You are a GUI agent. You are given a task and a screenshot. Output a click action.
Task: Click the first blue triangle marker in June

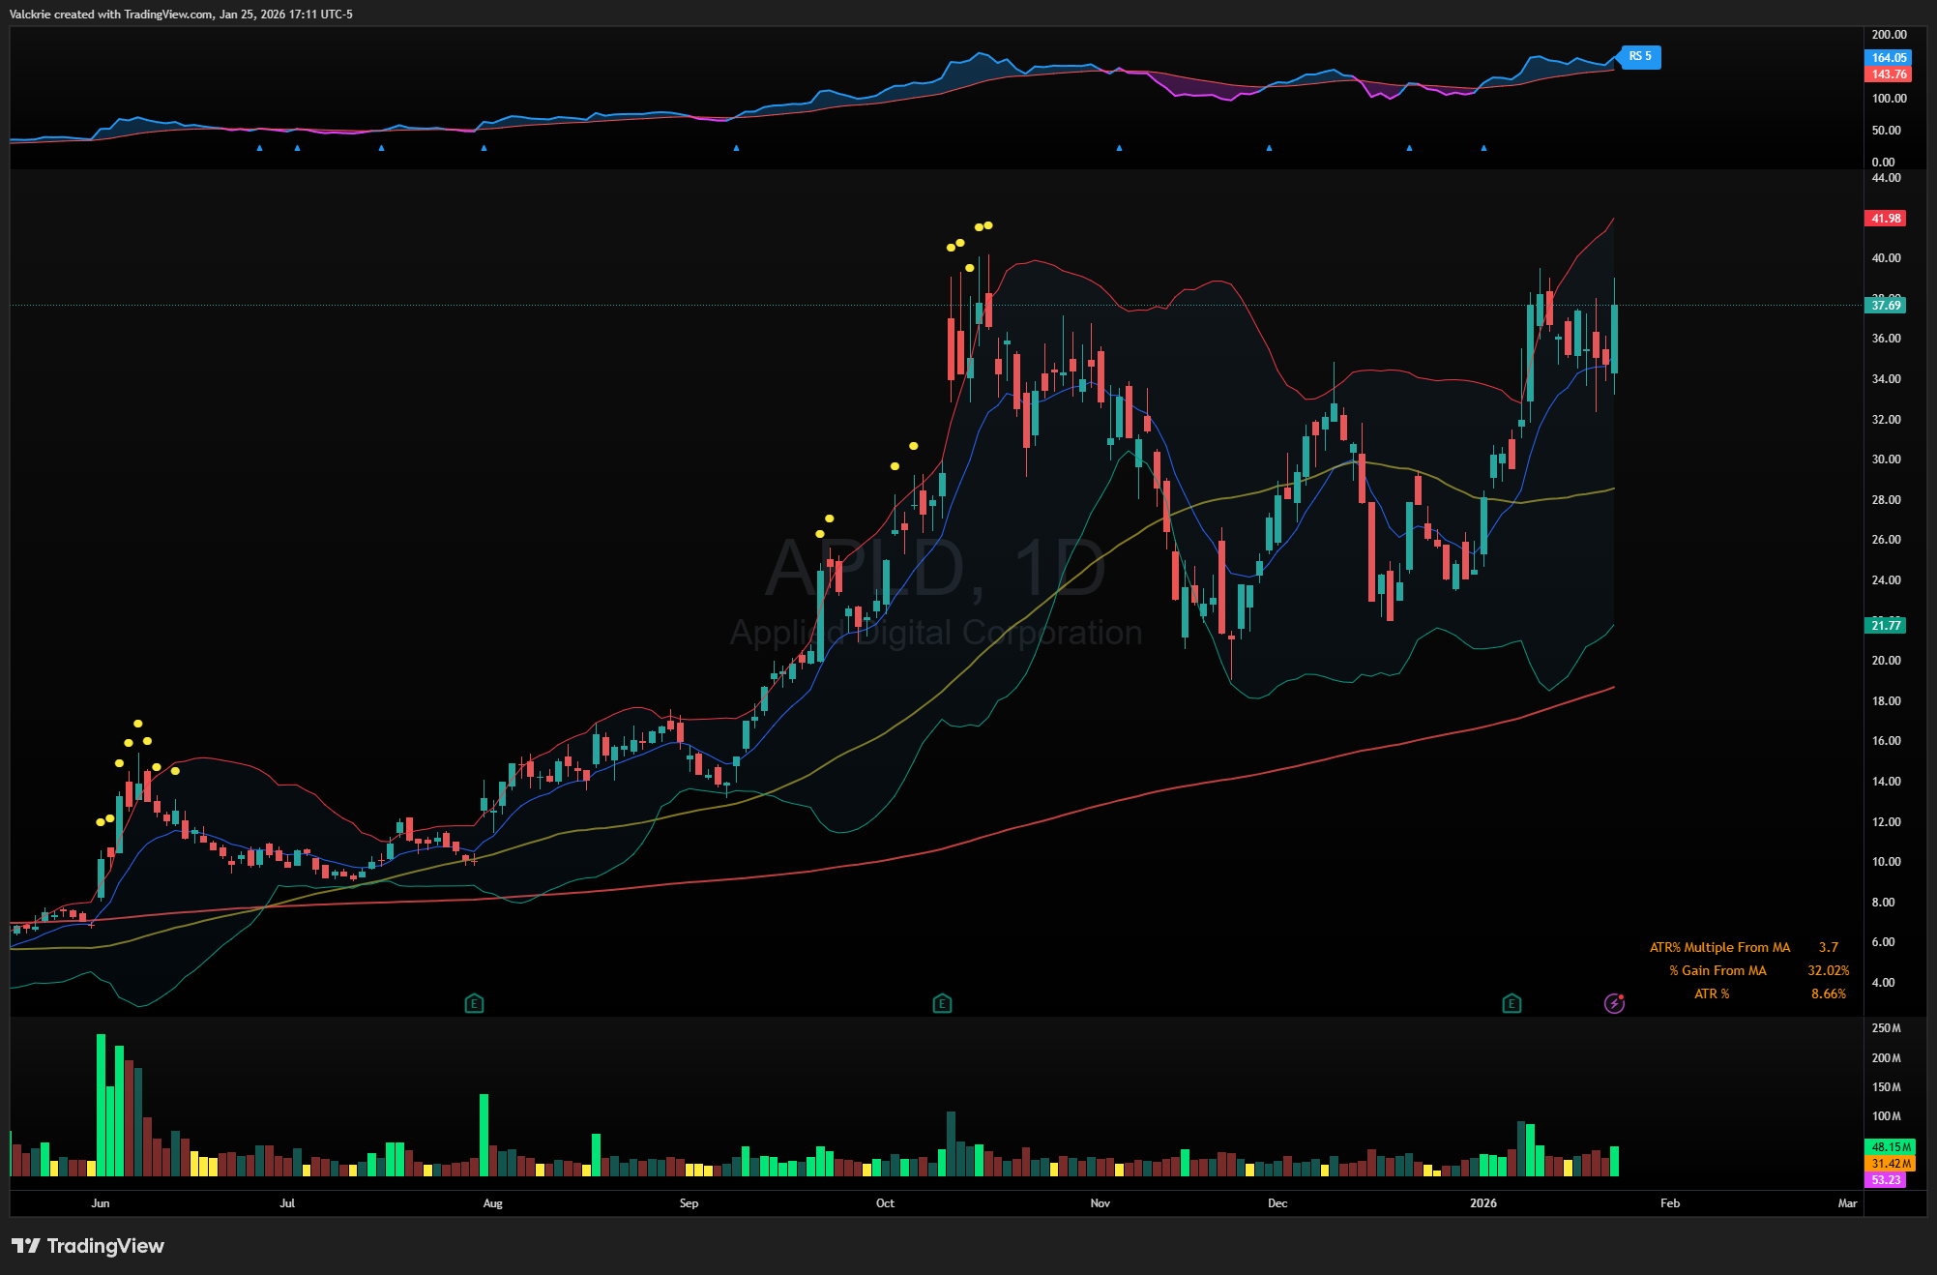point(259,148)
